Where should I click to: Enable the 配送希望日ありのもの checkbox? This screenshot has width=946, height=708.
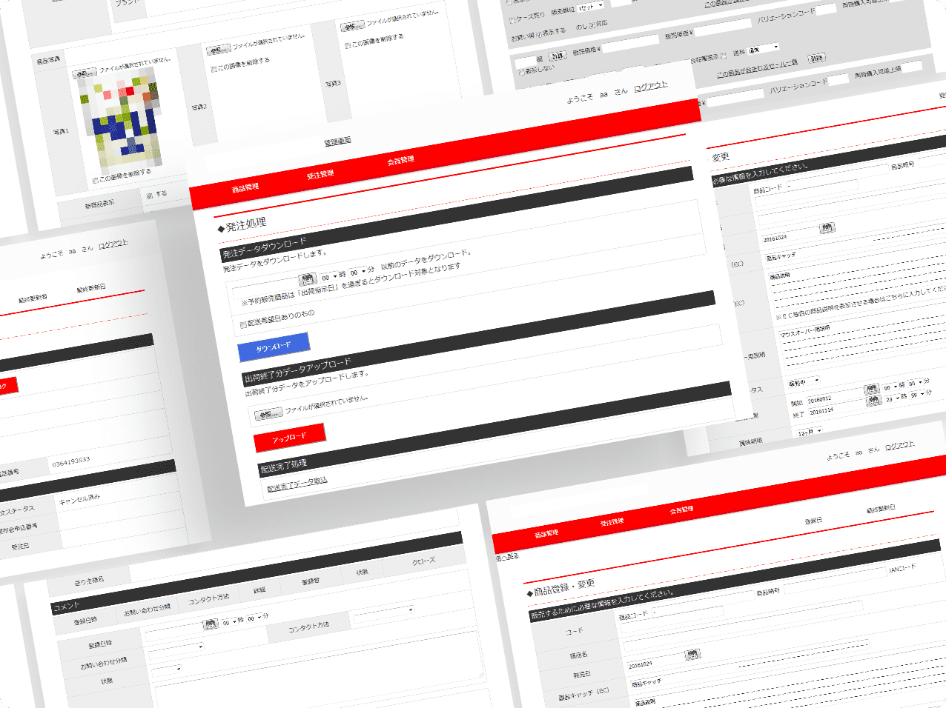point(243,325)
